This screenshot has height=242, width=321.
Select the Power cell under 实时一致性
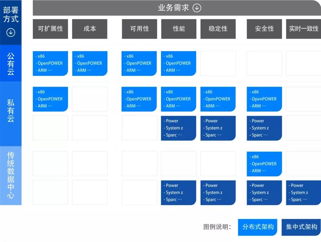(303, 193)
